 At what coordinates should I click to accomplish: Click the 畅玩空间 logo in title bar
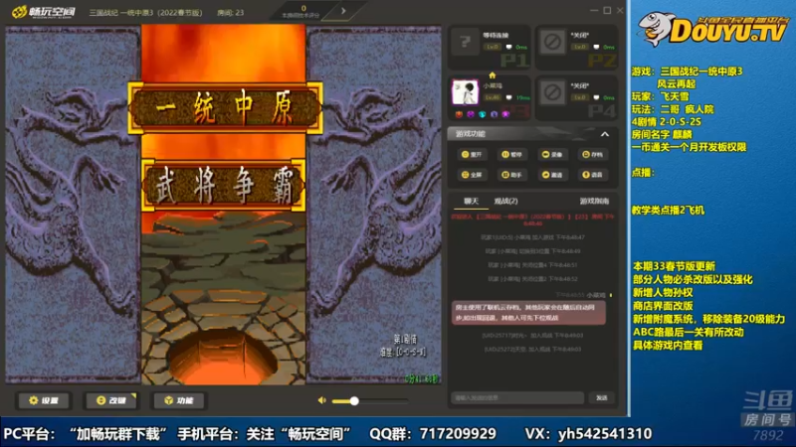pos(44,12)
